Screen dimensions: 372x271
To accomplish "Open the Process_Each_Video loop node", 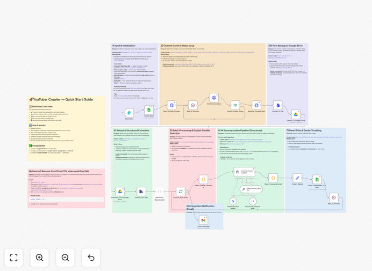I will [x=181, y=192].
